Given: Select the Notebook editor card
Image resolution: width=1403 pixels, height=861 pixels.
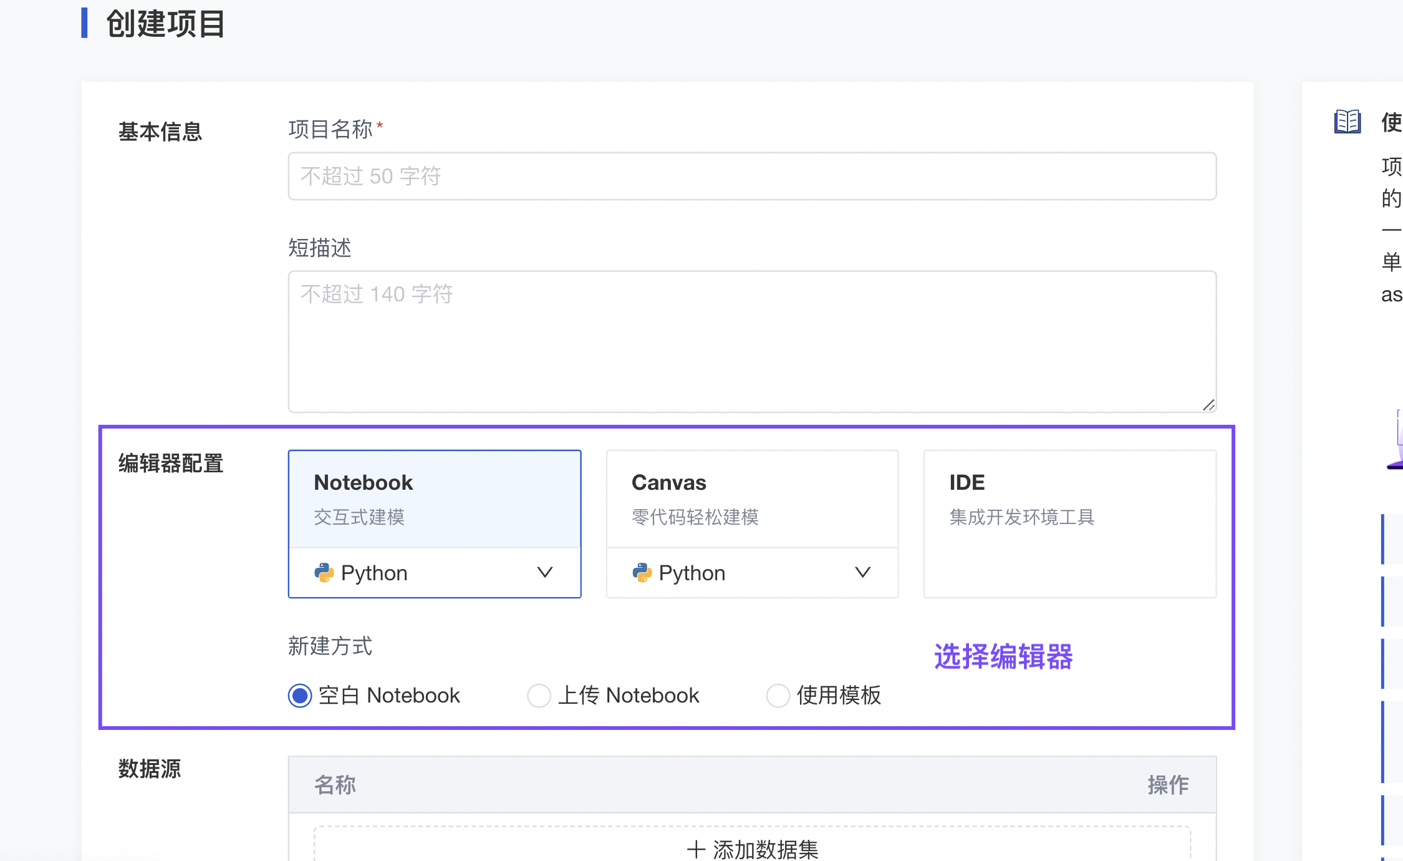Looking at the screenshot, I should tap(434, 499).
